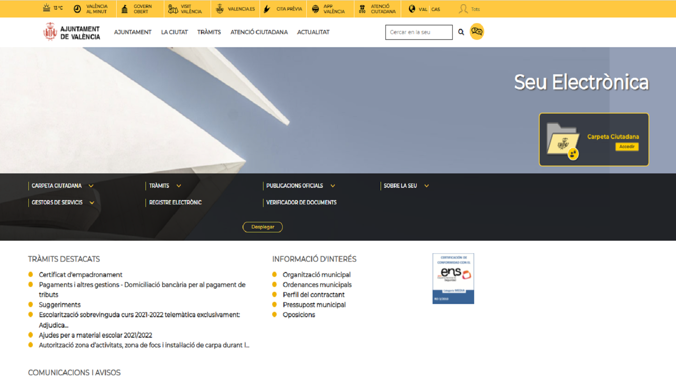Open the yellow chat assistant icon
The image size is (676, 380).
pyautogui.click(x=477, y=31)
